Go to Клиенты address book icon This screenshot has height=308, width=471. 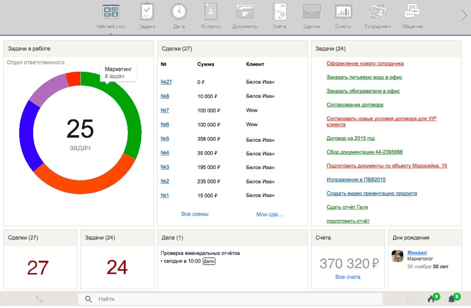coord(211,12)
